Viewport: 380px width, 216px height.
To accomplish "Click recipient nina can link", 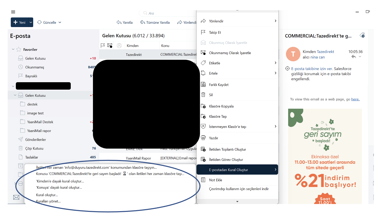I will [x=317, y=57].
